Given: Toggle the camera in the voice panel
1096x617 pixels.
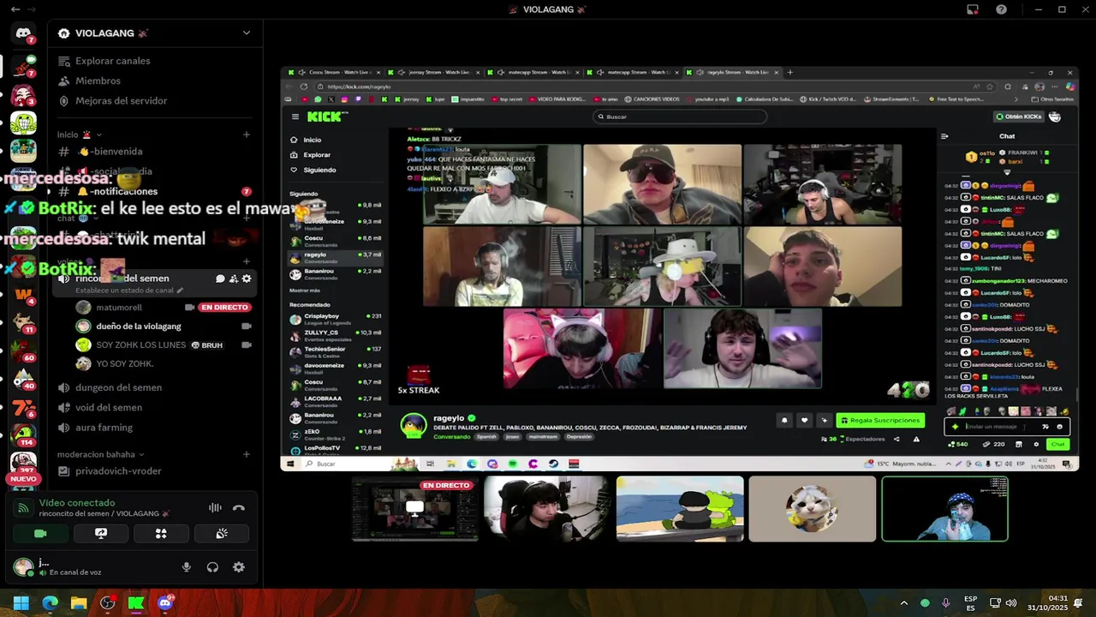Looking at the screenshot, I should pyautogui.click(x=39, y=533).
